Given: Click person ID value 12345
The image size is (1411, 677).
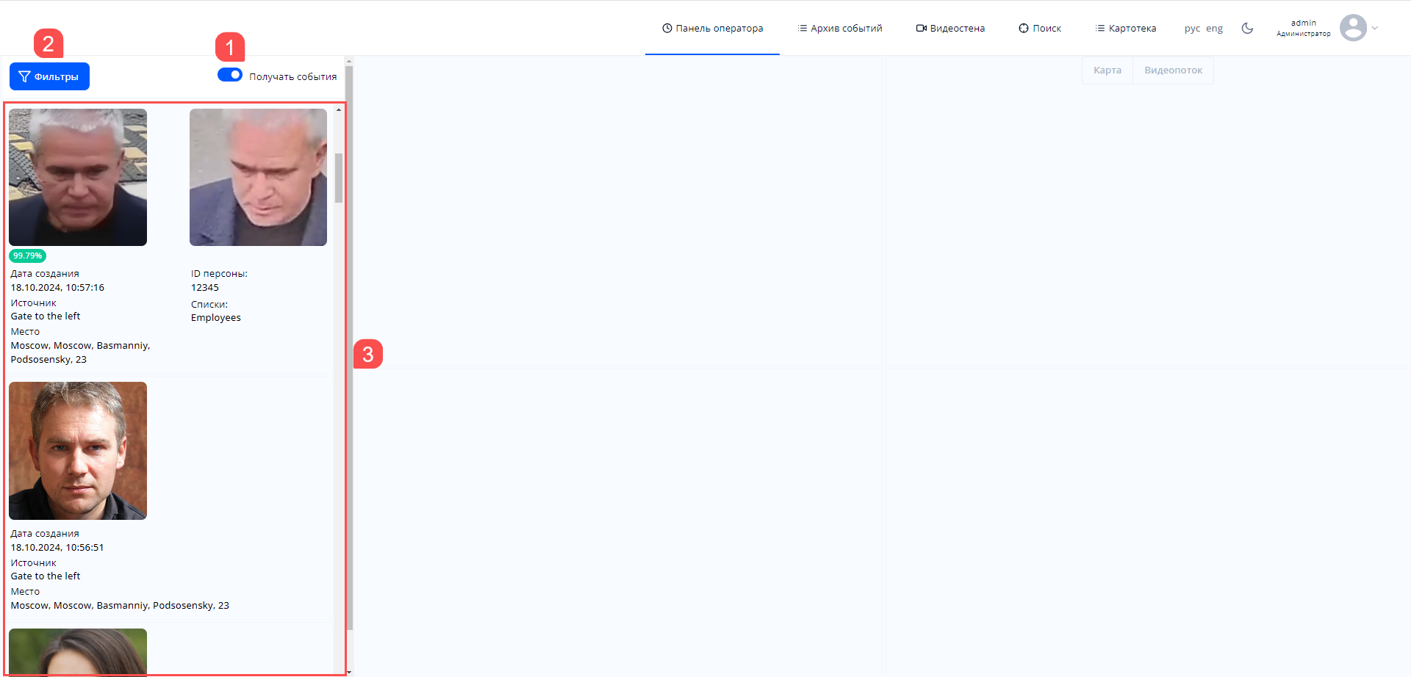Looking at the screenshot, I should click(x=205, y=288).
